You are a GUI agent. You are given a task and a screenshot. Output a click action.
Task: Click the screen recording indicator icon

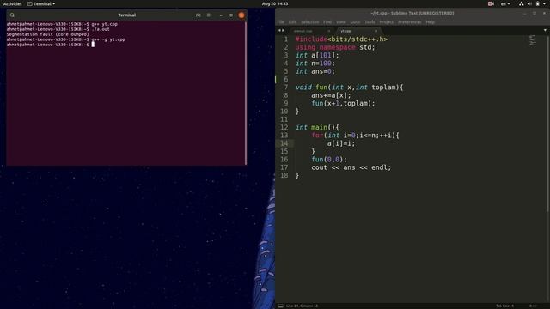(491, 3)
